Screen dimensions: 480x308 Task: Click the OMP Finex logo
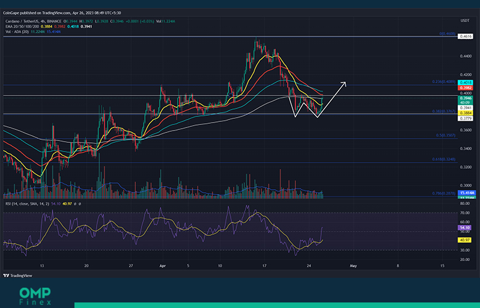point(35,296)
